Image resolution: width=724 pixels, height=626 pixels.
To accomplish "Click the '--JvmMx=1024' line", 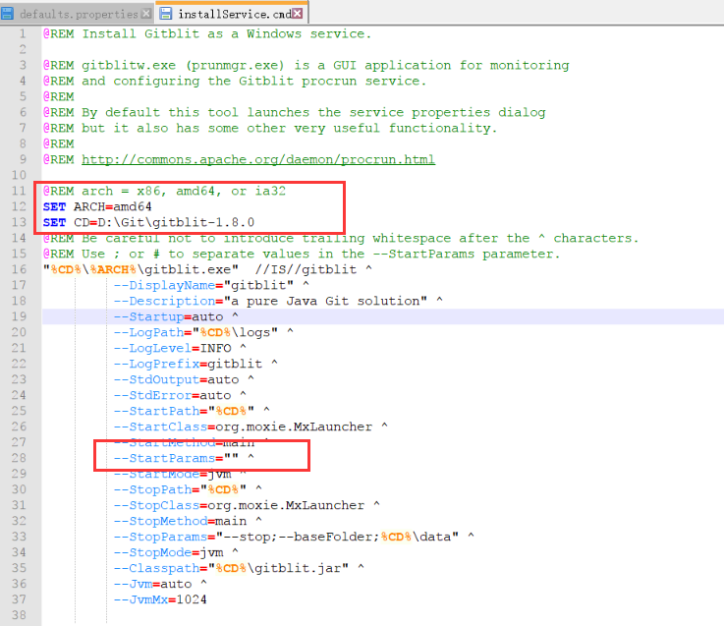I will 160,599.
